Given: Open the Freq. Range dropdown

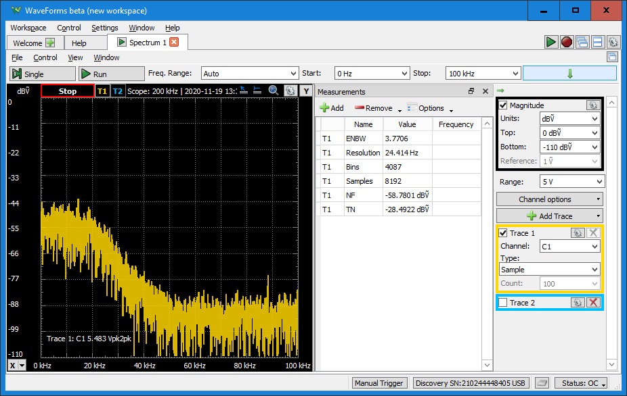Looking at the screenshot, I should (x=249, y=74).
